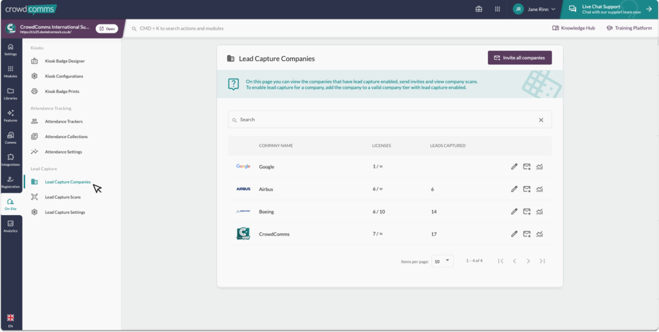Screen dimensions: 659x332
Task: Click the edit pencil icon for CrowdComms
Action: tap(514, 234)
